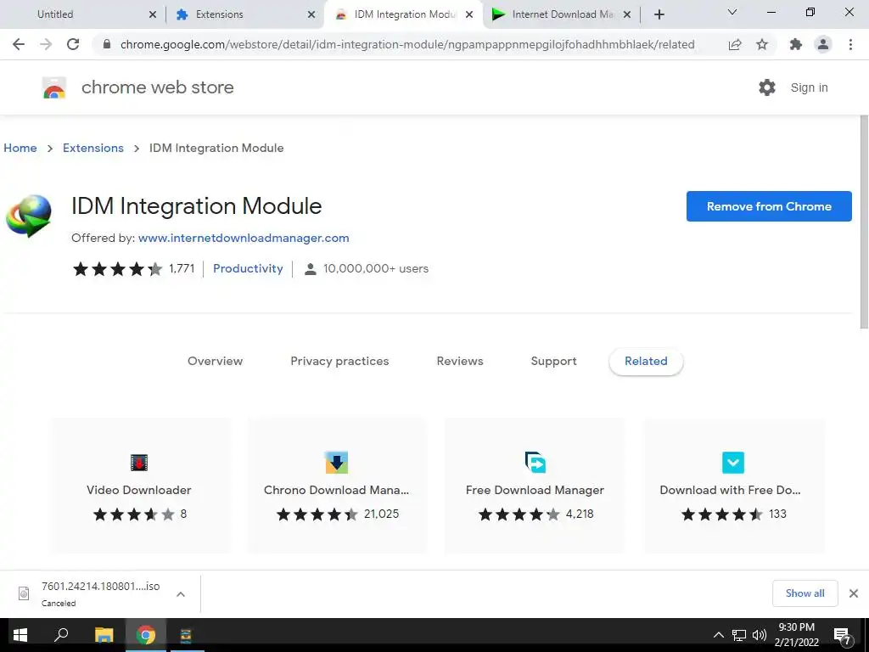Image resolution: width=869 pixels, height=652 pixels.
Task: Expand options for the canceled iso download
Action: [181, 593]
